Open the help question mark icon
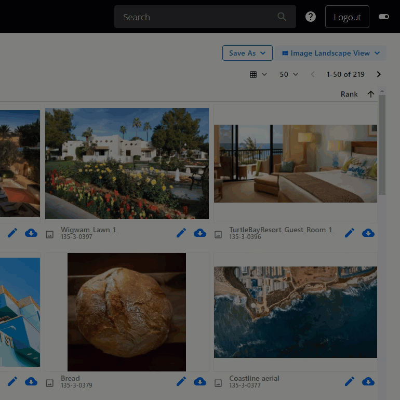Image resolution: width=400 pixels, height=400 pixels. [311, 17]
